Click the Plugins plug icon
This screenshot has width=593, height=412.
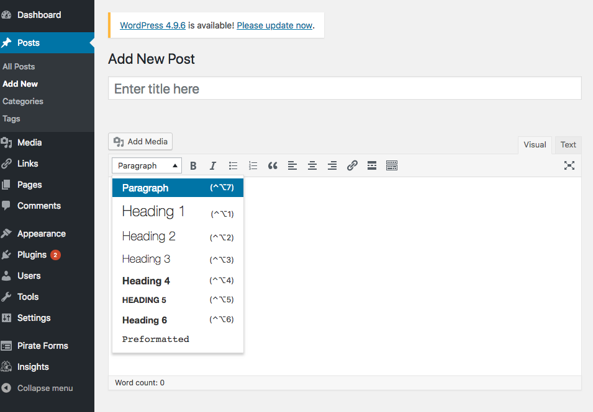(6, 255)
